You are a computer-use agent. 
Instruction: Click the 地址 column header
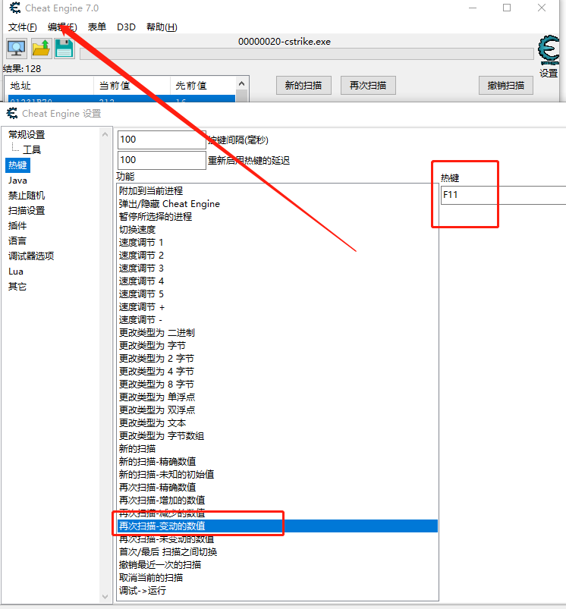pyautogui.click(x=49, y=86)
